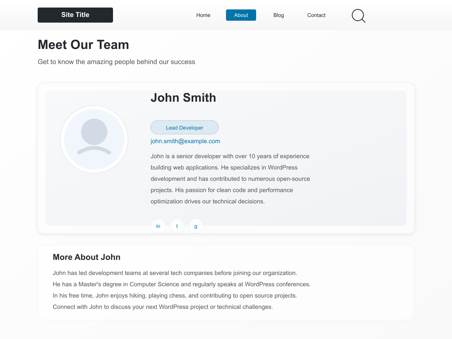
Task: Open John's 'g' social icon
Action: click(x=196, y=226)
